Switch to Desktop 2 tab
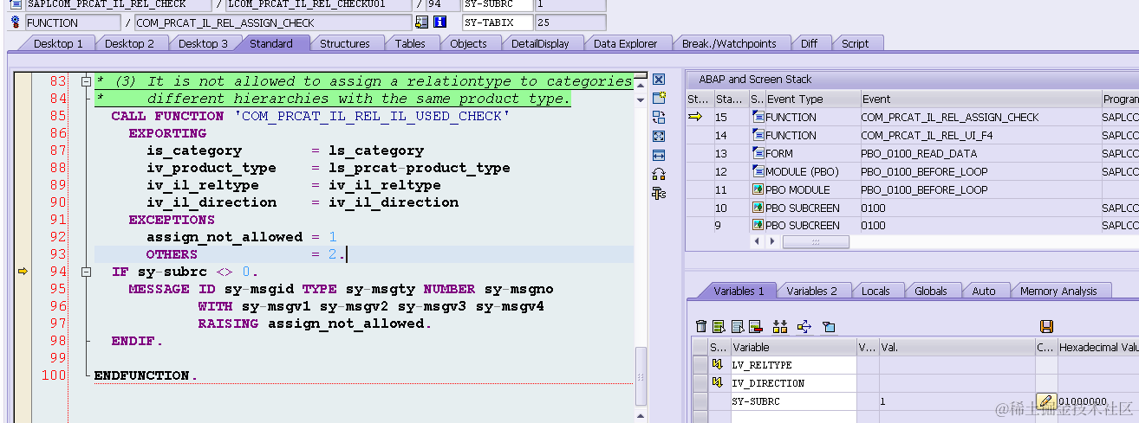 click(x=129, y=43)
